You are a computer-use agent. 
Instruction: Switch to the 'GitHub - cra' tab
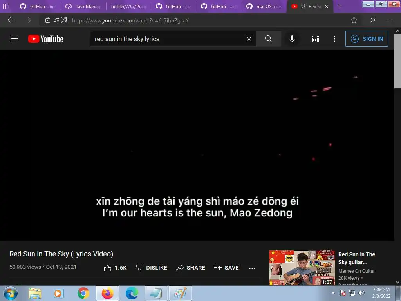tap(174, 6)
